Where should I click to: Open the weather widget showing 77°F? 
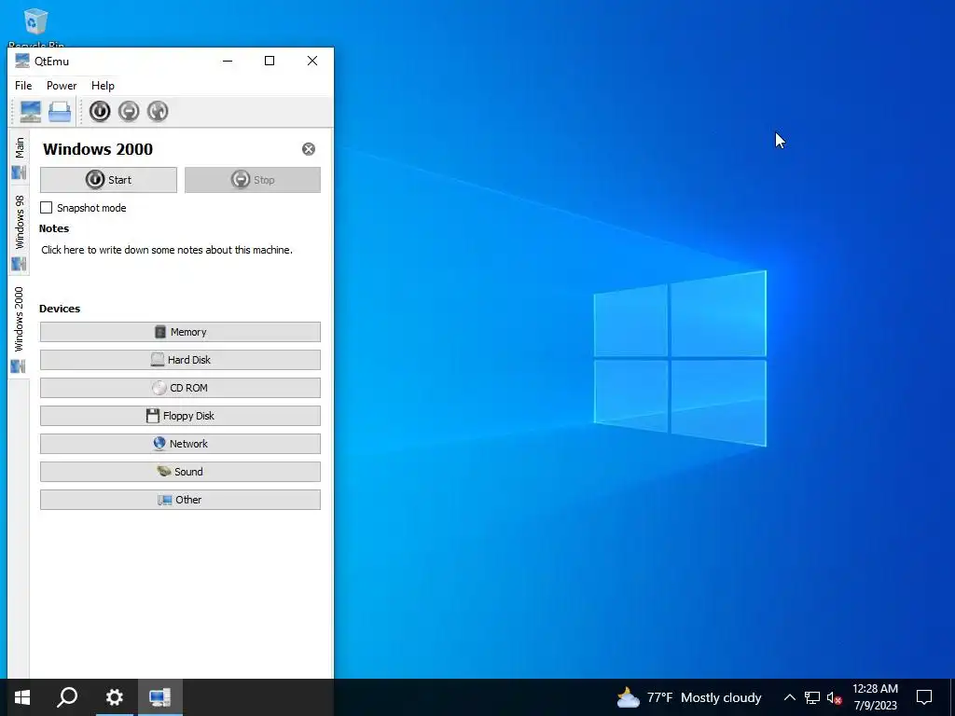689,697
